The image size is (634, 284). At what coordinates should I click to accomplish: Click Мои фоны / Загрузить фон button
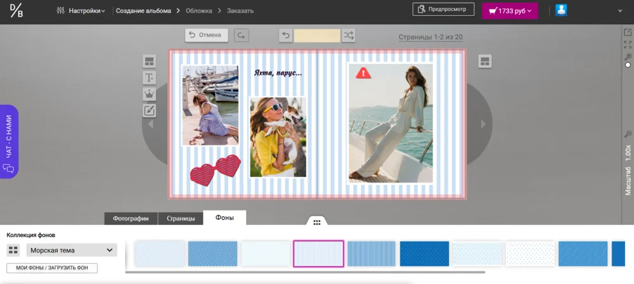[x=52, y=268]
